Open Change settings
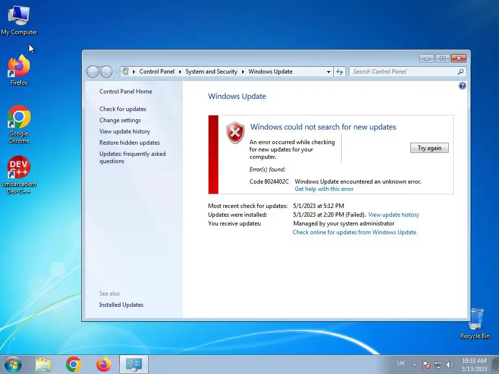499x374 pixels. (120, 120)
